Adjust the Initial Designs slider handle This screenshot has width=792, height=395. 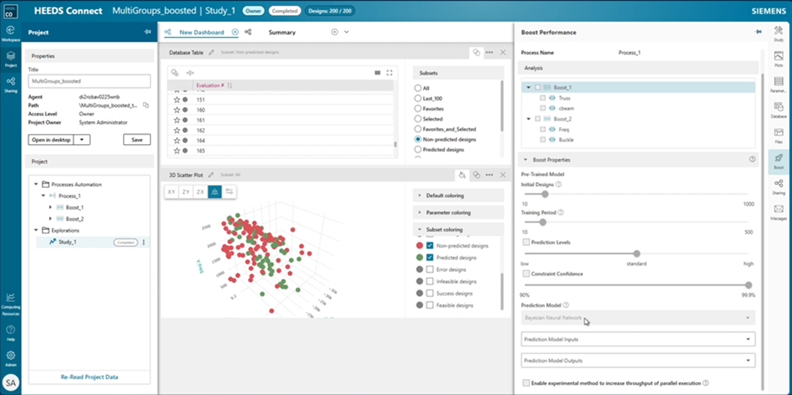click(x=544, y=194)
